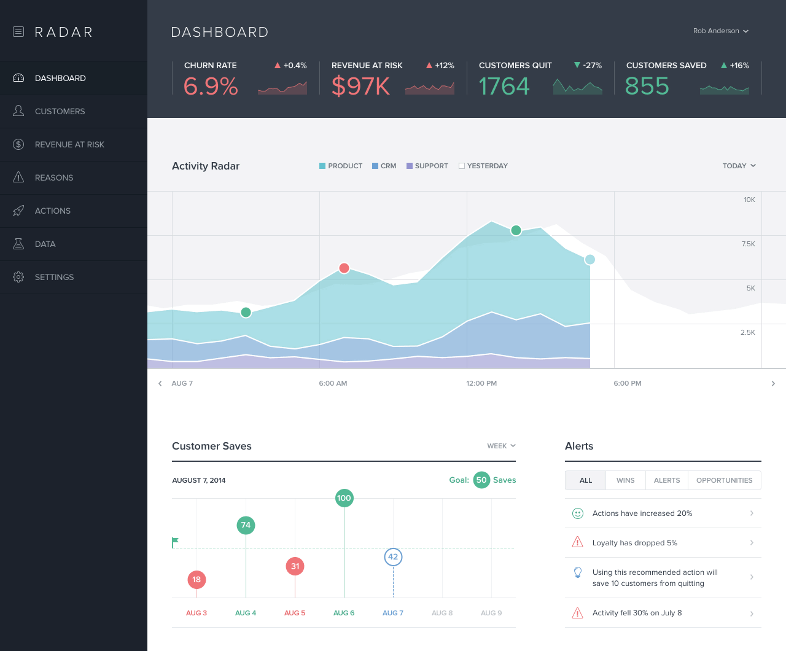Open Reasons using the warning triangle icon

click(x=18, y=177)
